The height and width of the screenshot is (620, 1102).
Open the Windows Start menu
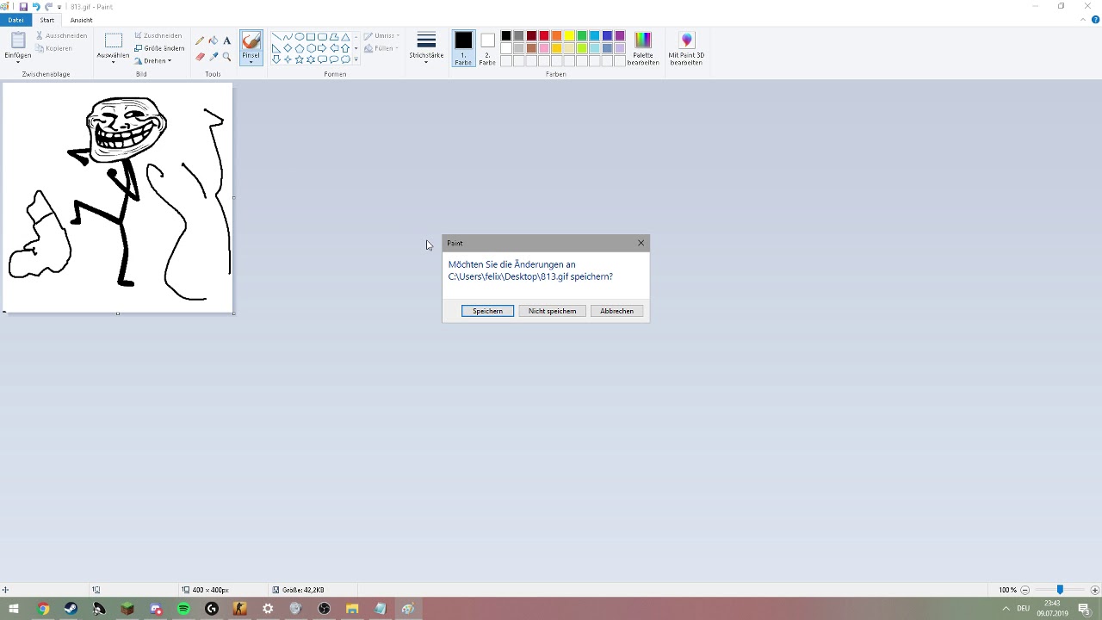pos(14,609)
